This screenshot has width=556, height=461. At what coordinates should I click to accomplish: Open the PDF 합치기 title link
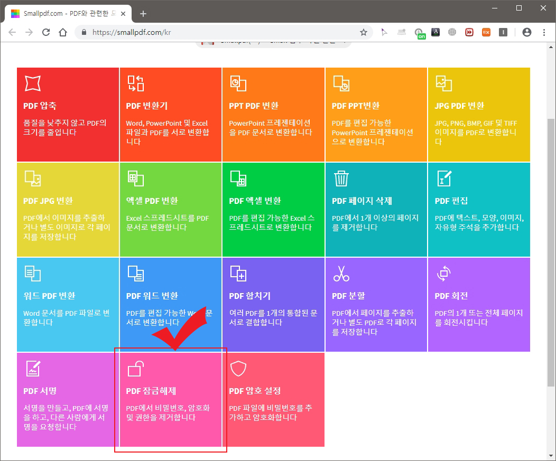click(x=249, y=296)
